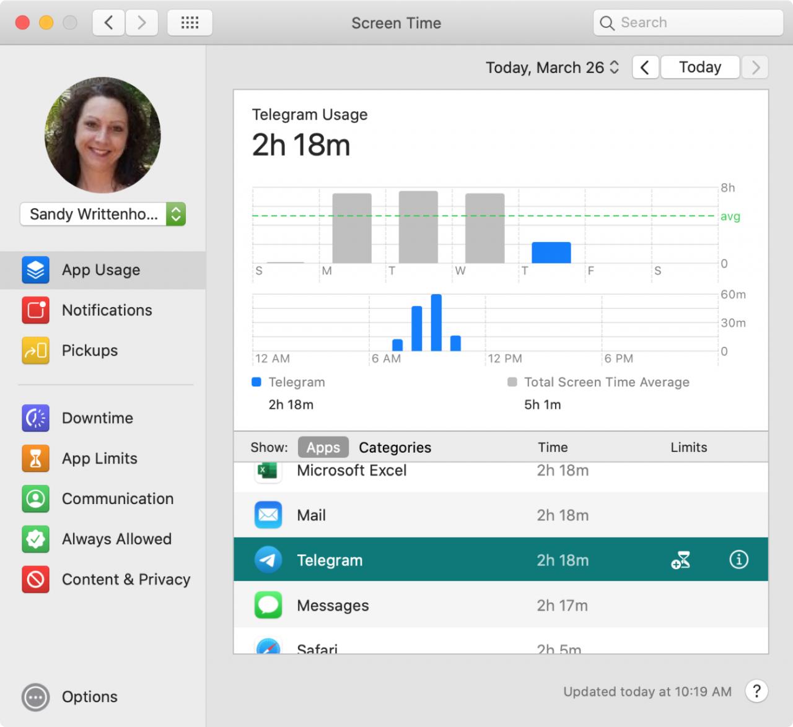Open the App Limits hourglass icon

tap(35, 458)
